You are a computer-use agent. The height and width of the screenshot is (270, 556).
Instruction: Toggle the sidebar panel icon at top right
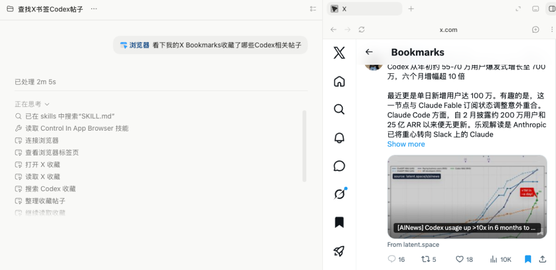551,9
